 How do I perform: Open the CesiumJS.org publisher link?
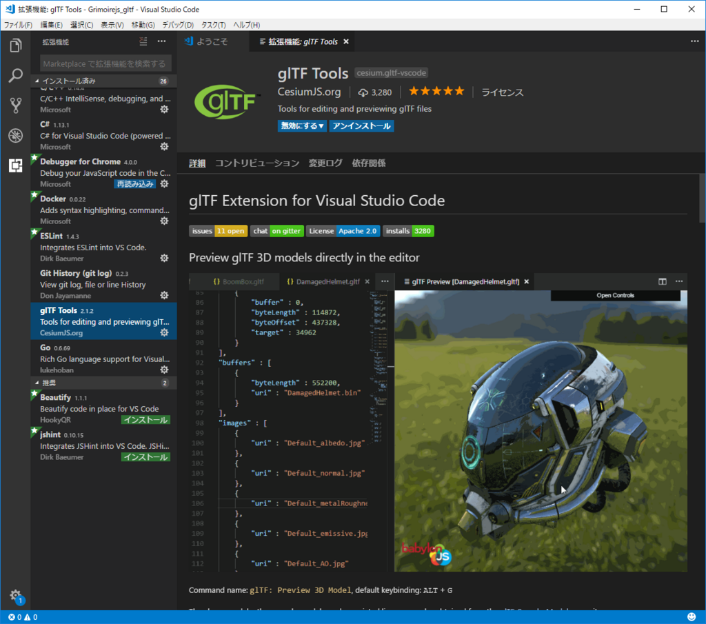tap(309, 92)
